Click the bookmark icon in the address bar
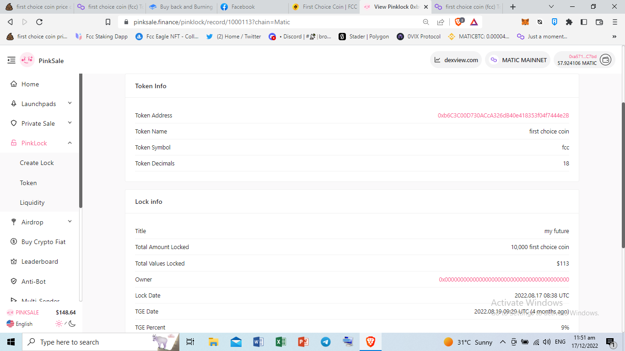Image resolution: width=625 pixels, height=351 pixels. point(108,22)
